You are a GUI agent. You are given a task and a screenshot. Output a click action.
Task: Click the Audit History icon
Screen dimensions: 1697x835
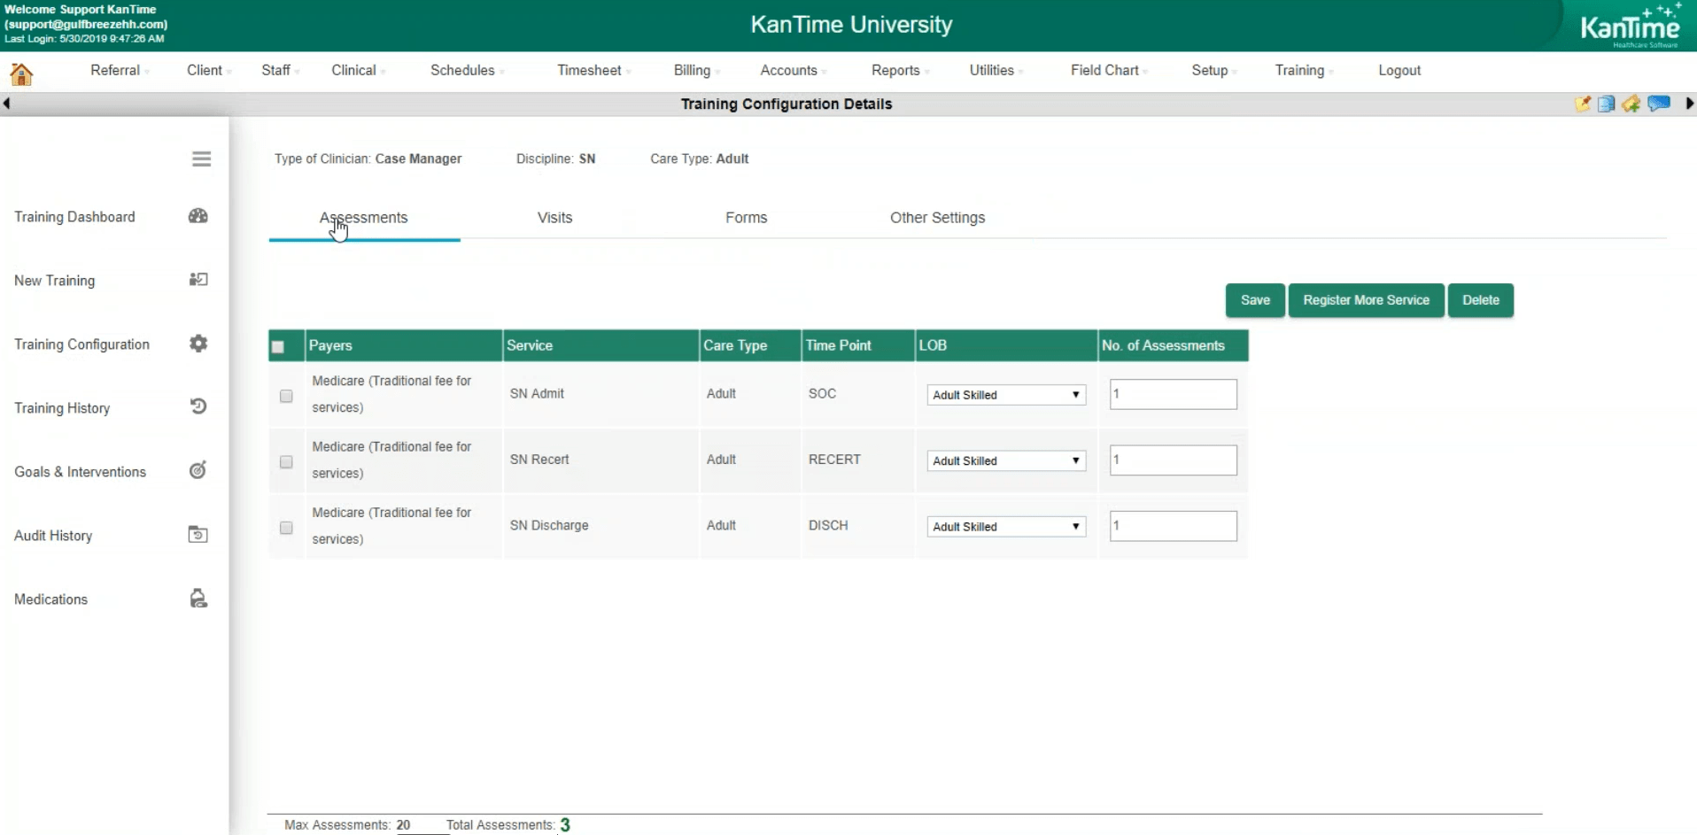pyautogui.click(x=198, y=534)
